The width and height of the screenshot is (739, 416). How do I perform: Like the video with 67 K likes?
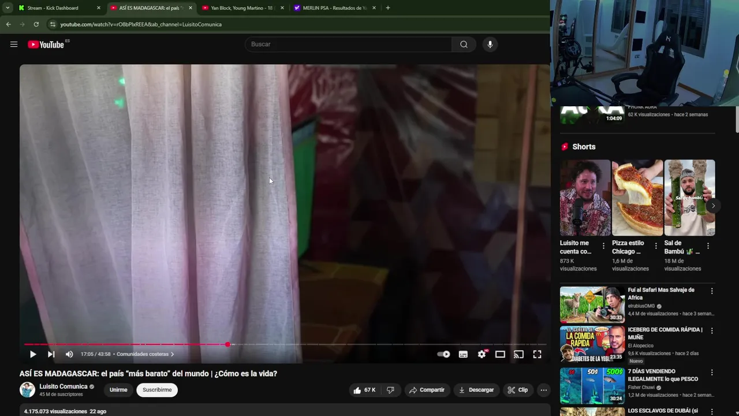(x=364, y=390)
